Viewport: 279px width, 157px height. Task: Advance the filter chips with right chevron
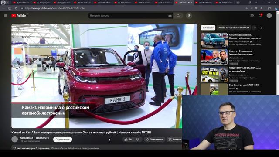click(261, 28)
